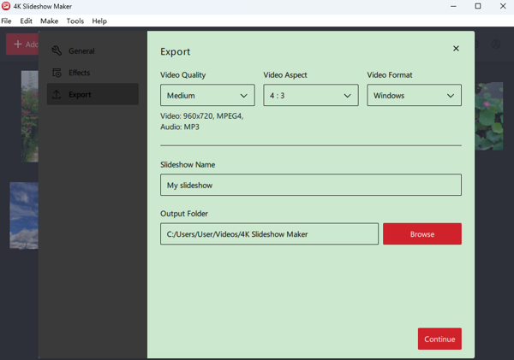Open the Help menu
The width and height of the screenshot is (514, 360).
(99, 21)
